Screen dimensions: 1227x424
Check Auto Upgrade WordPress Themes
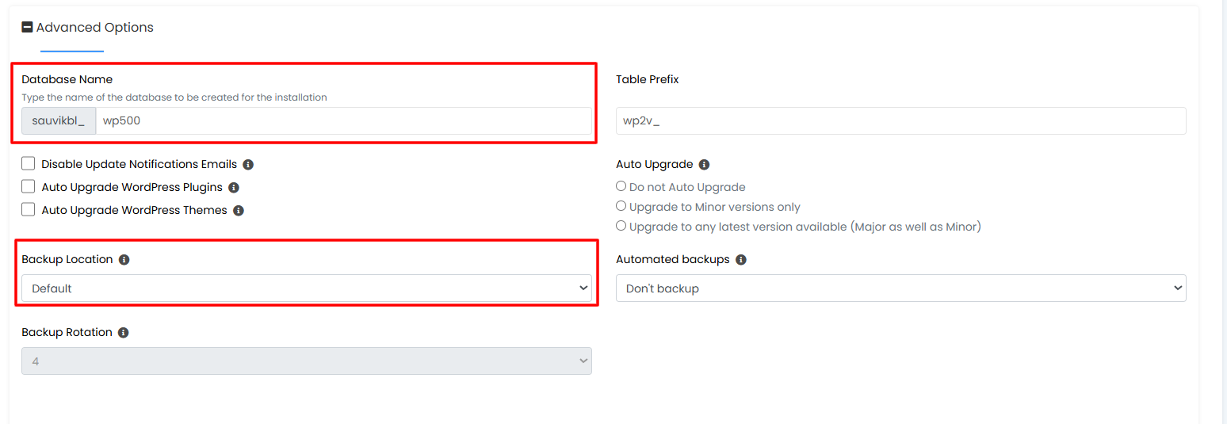29,210
